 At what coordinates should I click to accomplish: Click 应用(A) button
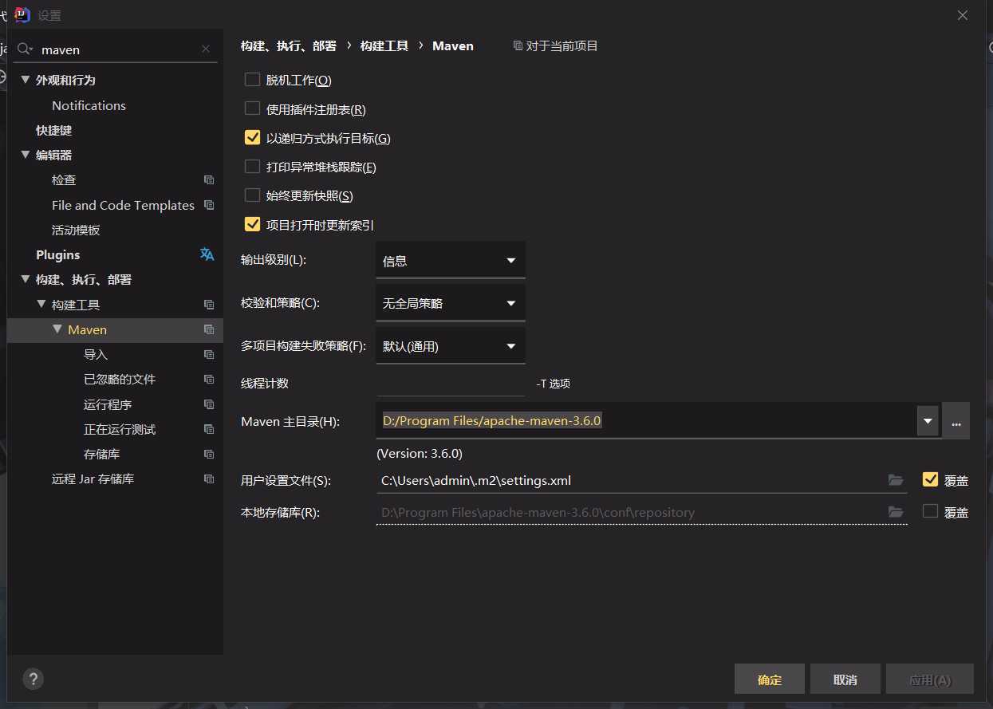click(x=930, y=679)
